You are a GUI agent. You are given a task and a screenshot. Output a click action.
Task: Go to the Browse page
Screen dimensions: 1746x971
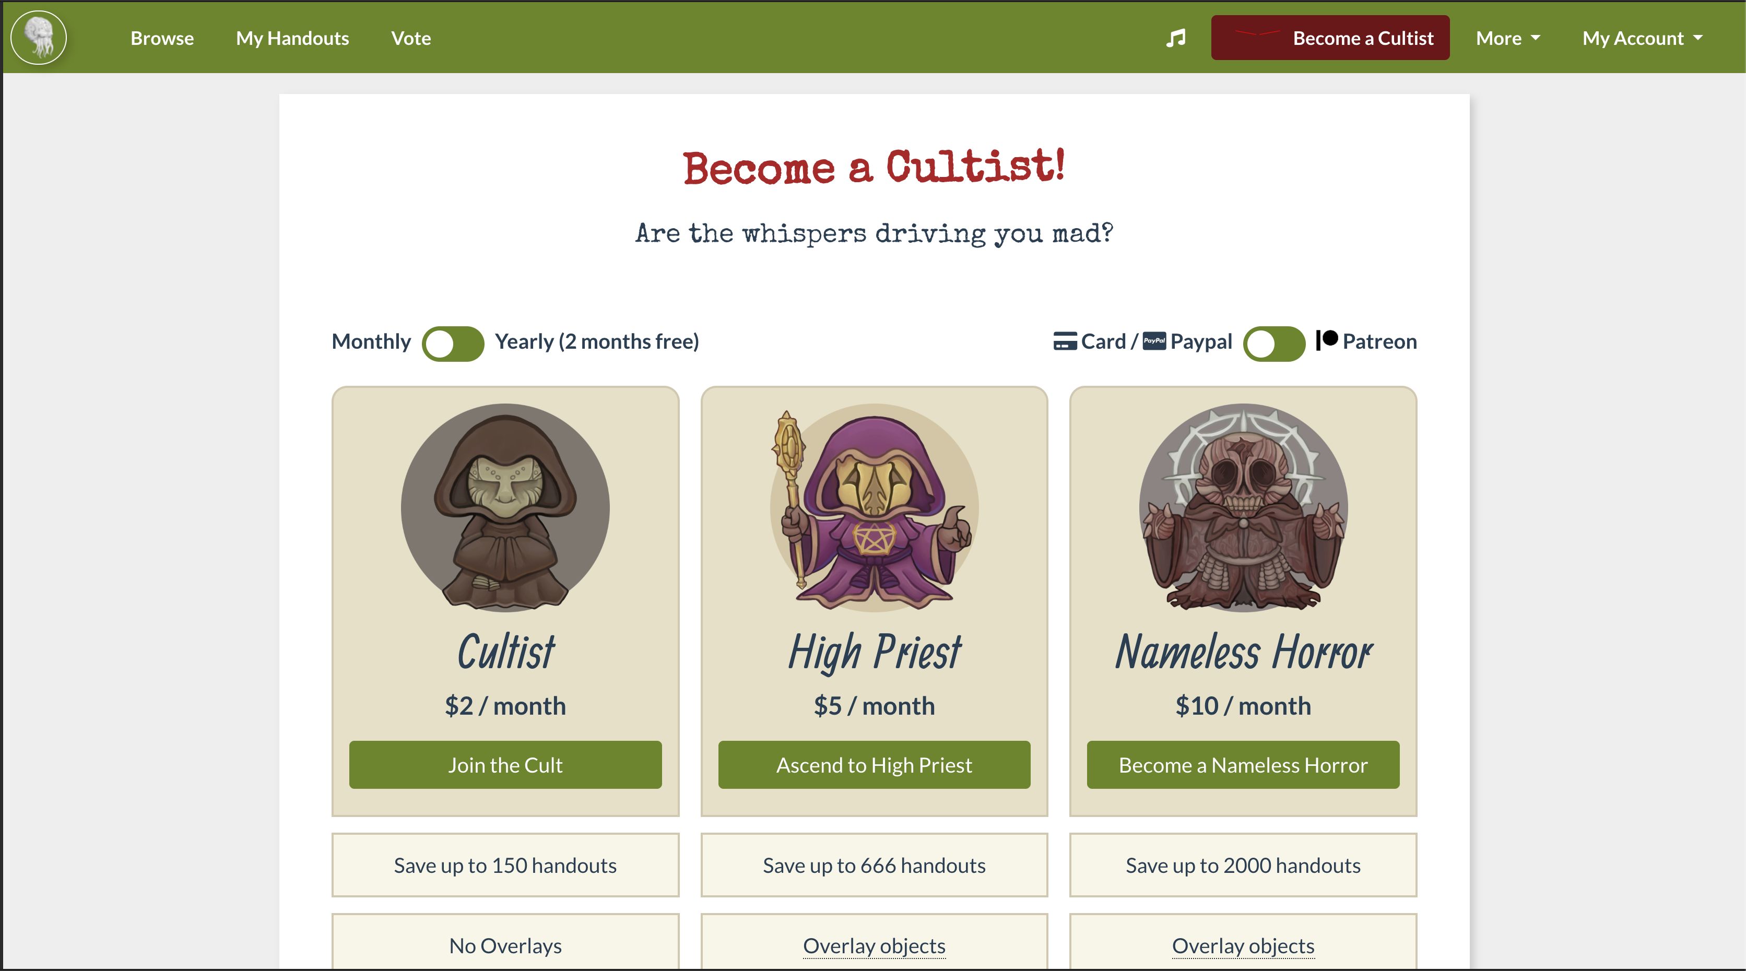coord(162,38)
